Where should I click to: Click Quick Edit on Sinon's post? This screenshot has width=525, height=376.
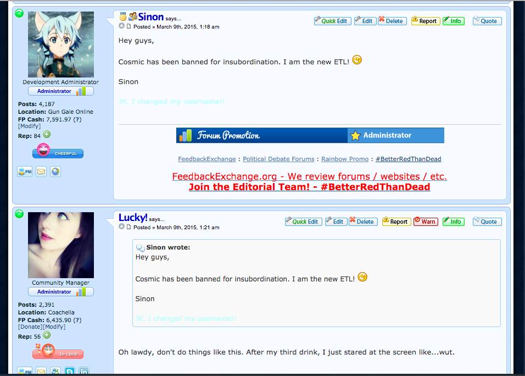(x=333, y=21)
